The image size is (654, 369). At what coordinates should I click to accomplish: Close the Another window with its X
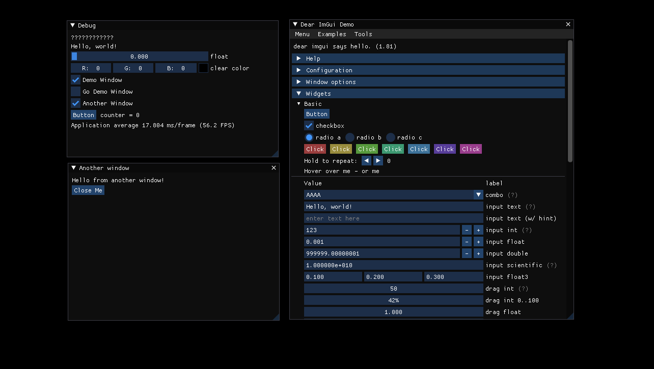tap(274, 168)
